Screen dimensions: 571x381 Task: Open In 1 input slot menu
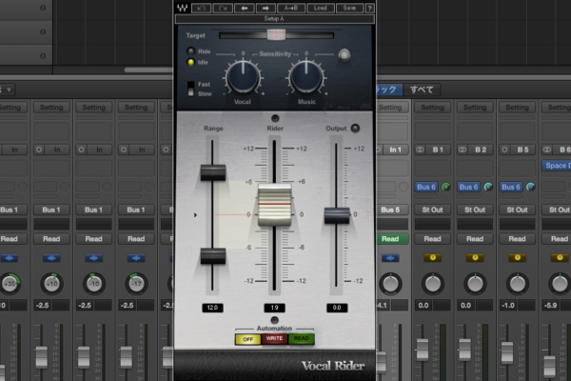(396, 150)
